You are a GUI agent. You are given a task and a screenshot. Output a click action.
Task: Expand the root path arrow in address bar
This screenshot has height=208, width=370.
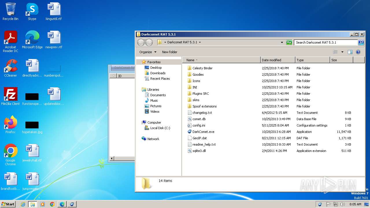[x=165, y=42]
